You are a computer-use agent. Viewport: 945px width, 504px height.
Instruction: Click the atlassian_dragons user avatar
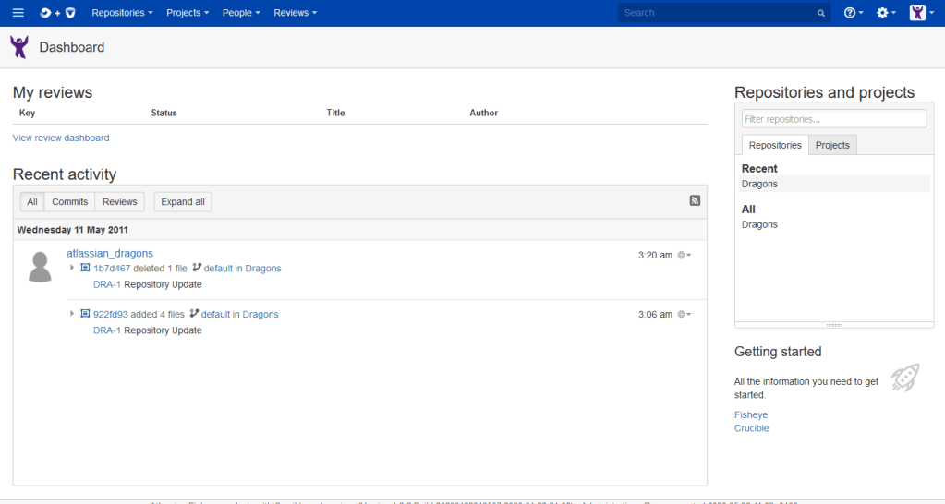click(40, 266)
